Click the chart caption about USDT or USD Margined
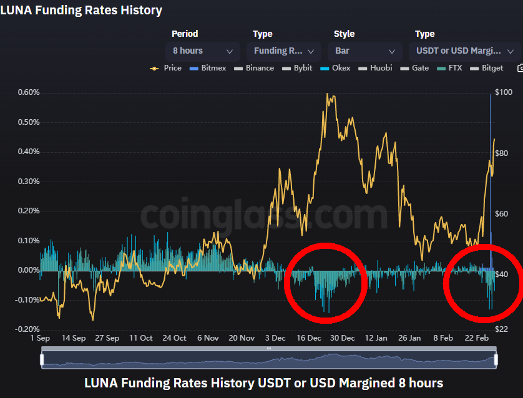 [x=263, y=383]
